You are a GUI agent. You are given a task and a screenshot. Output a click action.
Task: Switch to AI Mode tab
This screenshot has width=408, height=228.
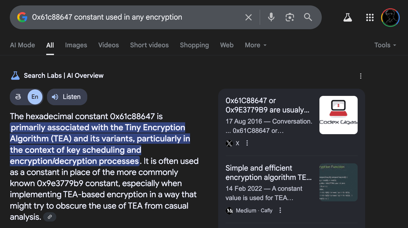[x=22, y=45]
